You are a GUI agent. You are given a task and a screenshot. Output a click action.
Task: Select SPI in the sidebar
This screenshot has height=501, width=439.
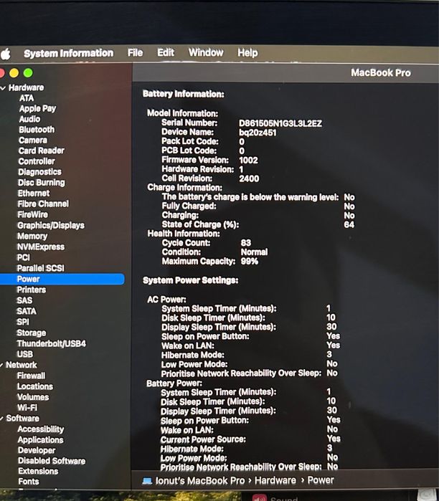[x=23, y=322]
